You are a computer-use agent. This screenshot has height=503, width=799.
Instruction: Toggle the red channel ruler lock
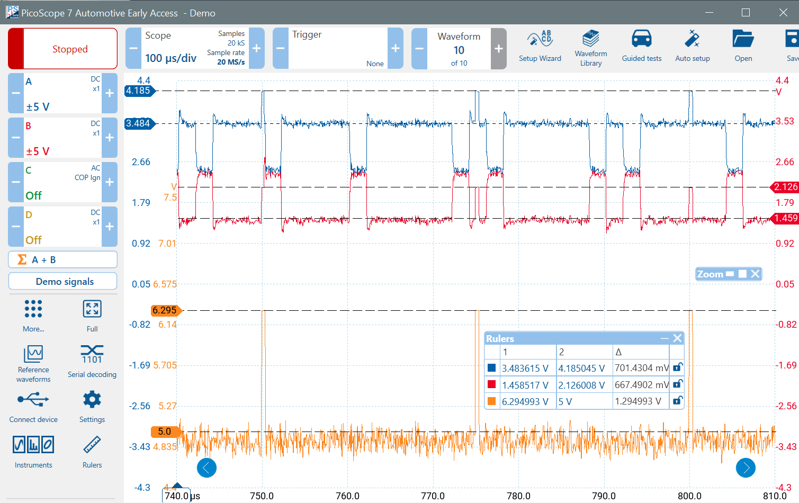677,384
